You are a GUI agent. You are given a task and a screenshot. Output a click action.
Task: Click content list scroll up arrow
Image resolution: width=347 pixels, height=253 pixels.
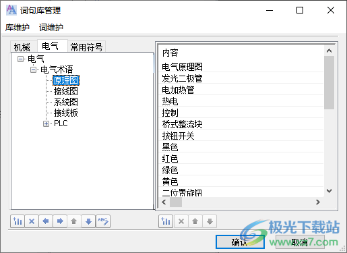pos(329,51)
